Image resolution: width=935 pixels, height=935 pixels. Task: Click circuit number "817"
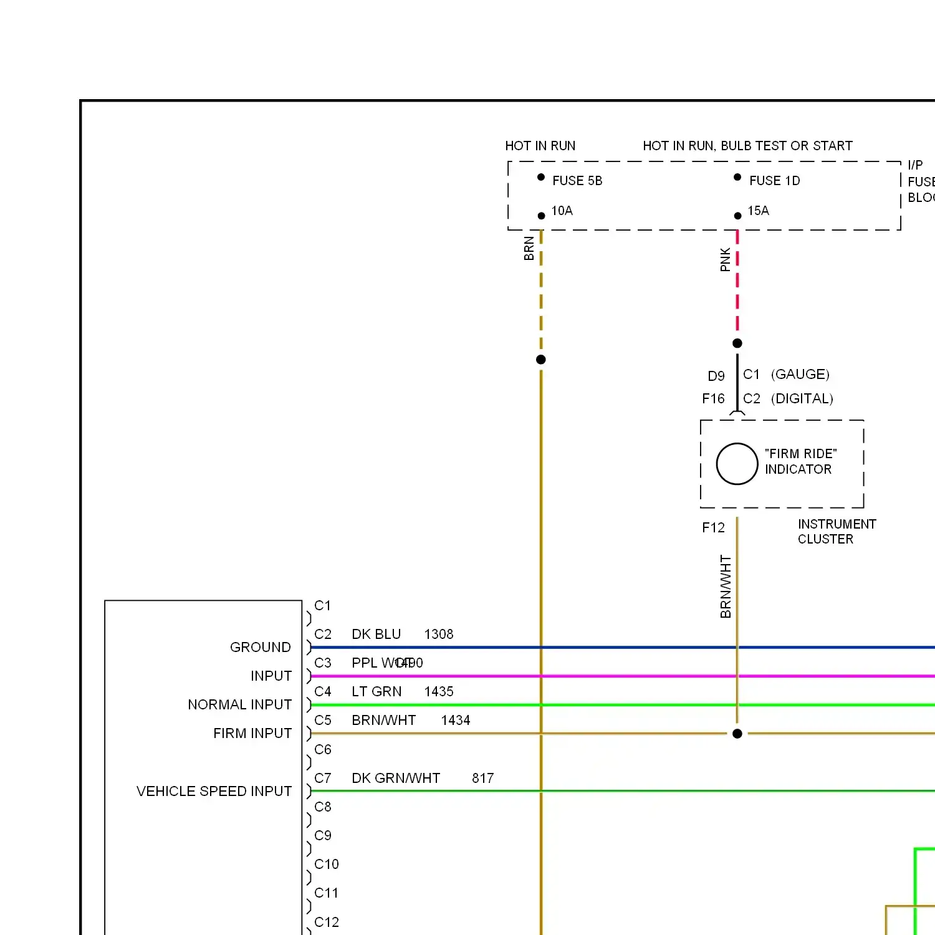pos(483,778)
